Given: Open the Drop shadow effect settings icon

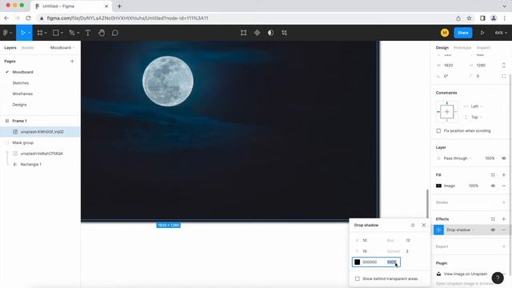Looking at the screenshot, I should click(439, 230).
